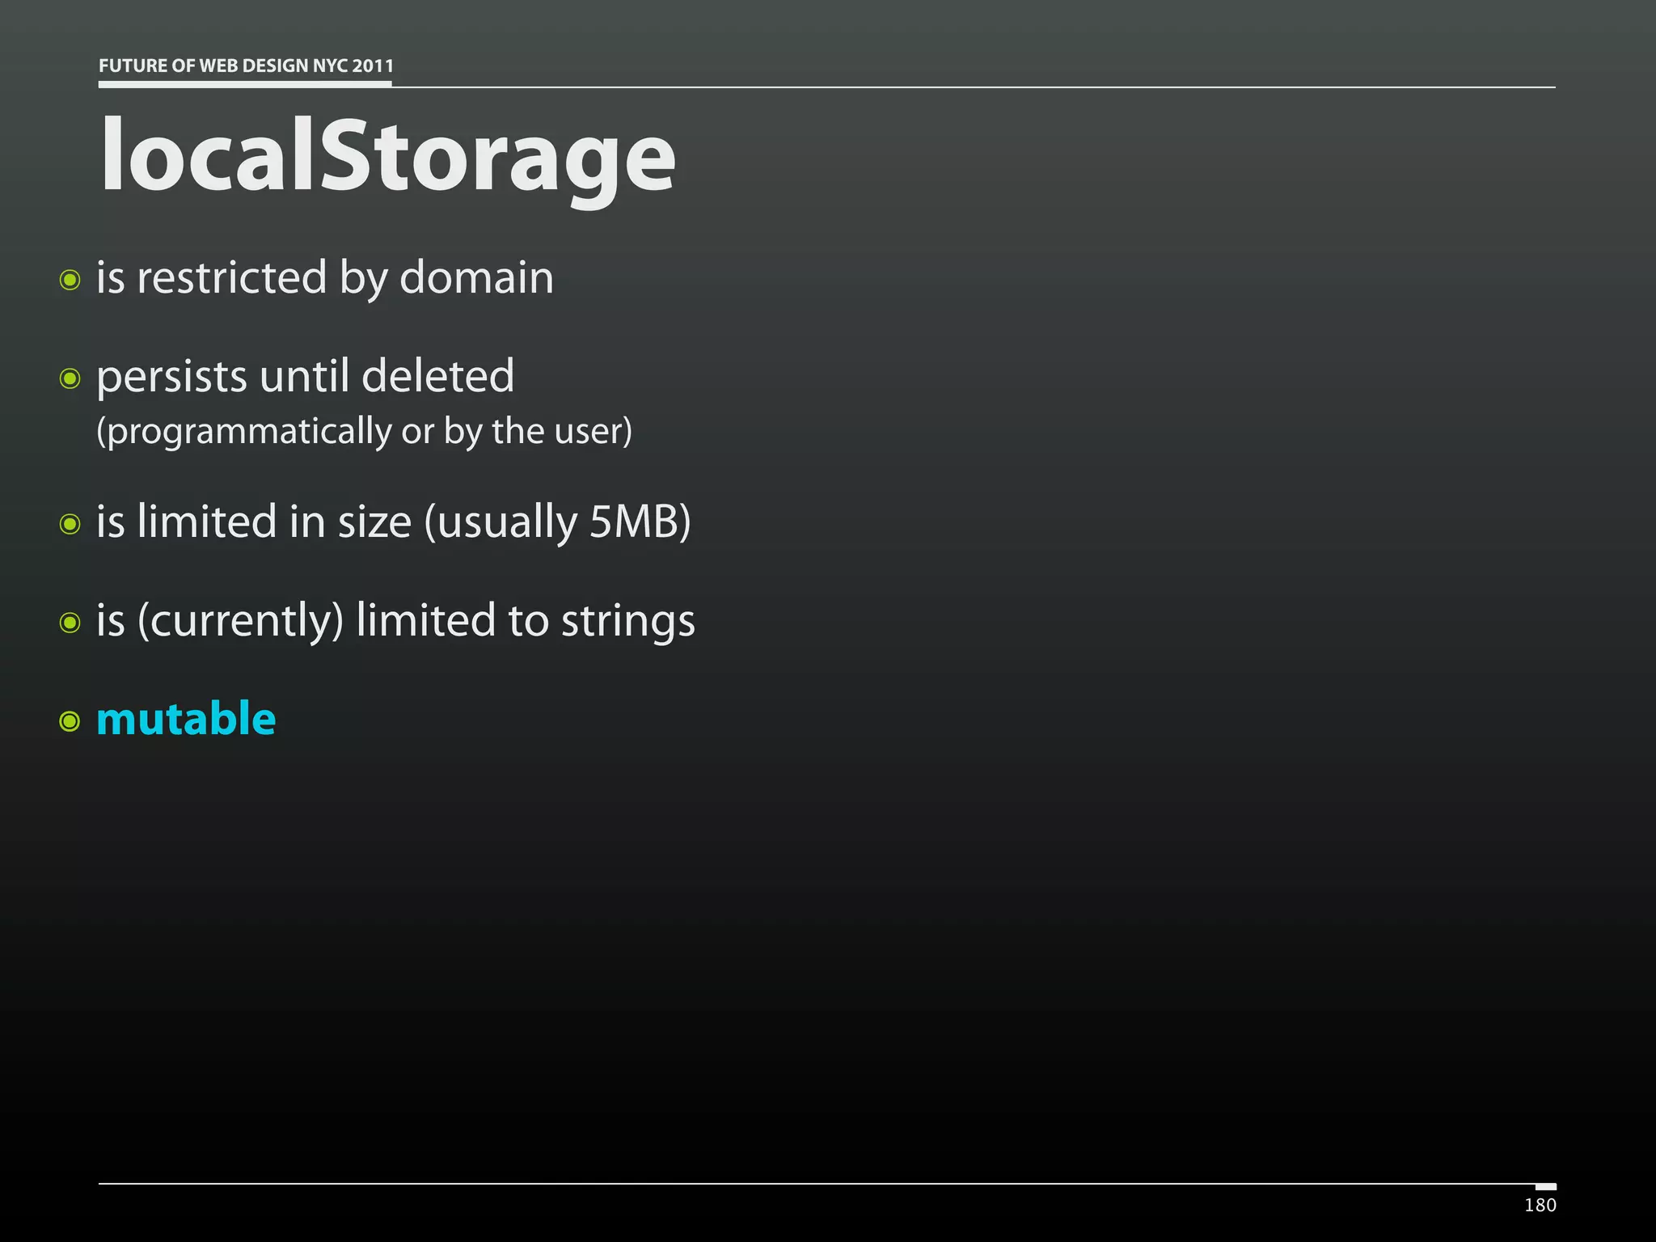Click the slide number 180

1540,1206
